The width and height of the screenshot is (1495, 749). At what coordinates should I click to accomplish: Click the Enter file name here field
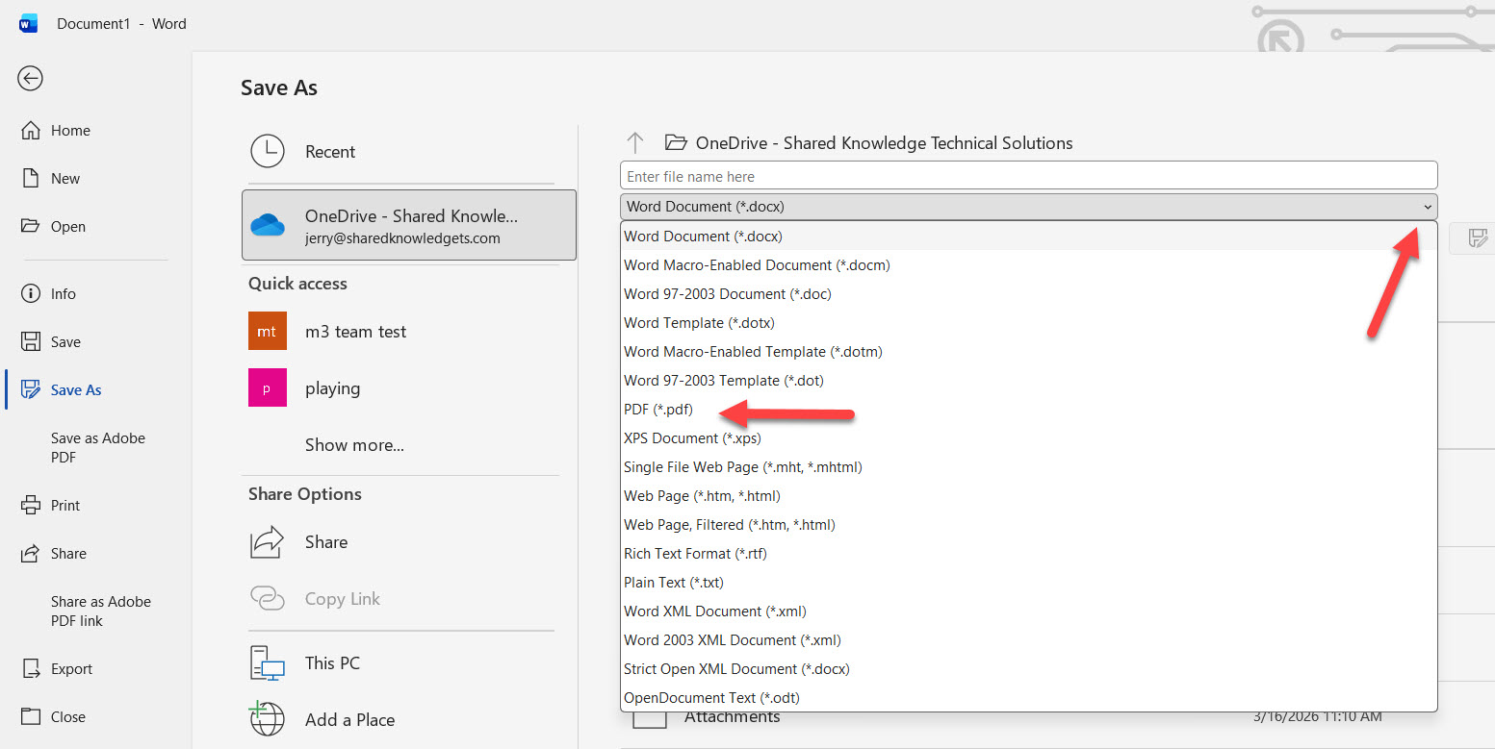[1028, 176]
